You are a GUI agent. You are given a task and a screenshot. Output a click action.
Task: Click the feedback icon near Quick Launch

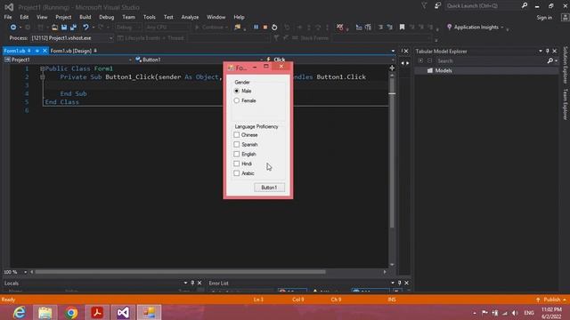pos(437,6)
